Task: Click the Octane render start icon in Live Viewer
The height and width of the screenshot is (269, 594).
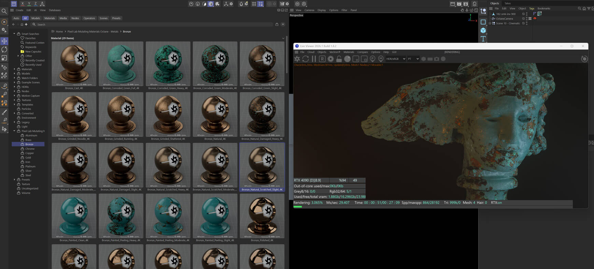Action: (x=297, y=59)
